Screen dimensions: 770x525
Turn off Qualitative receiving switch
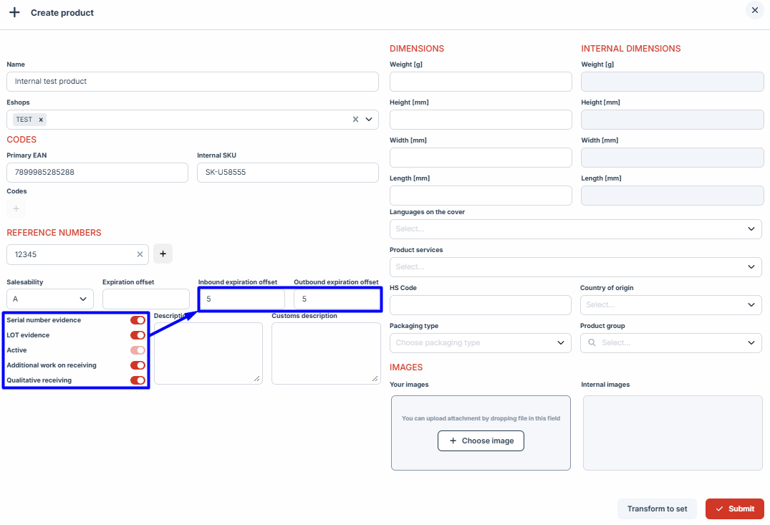138,380
